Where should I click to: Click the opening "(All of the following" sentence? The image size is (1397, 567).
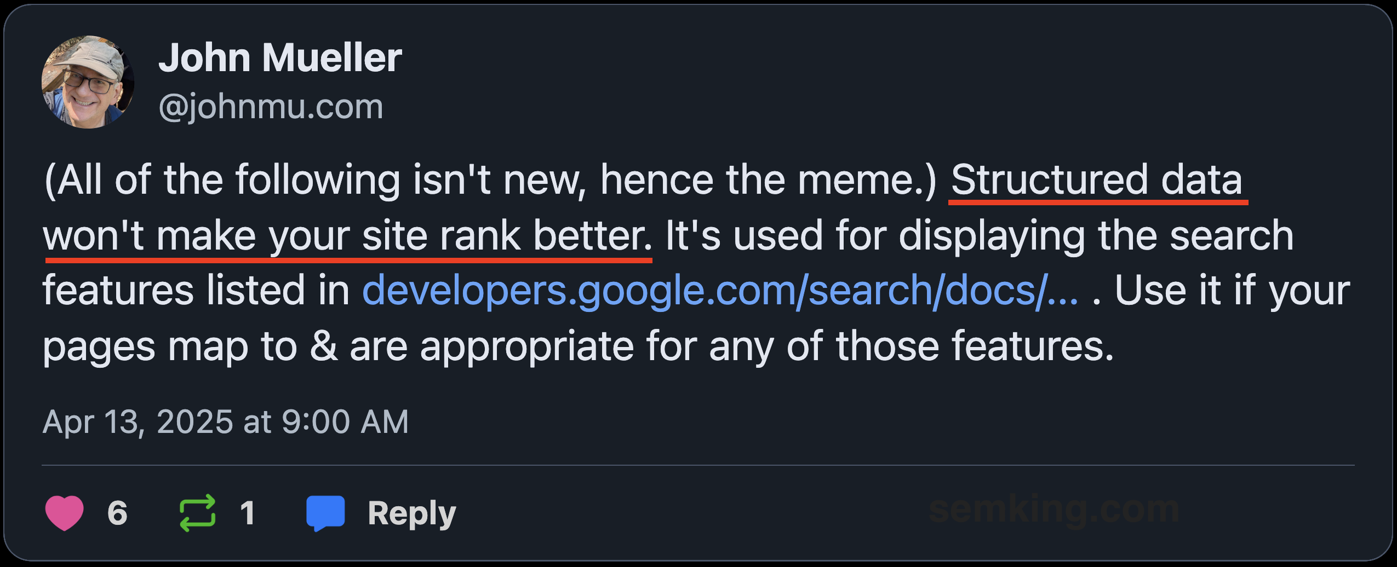(222, 180)
